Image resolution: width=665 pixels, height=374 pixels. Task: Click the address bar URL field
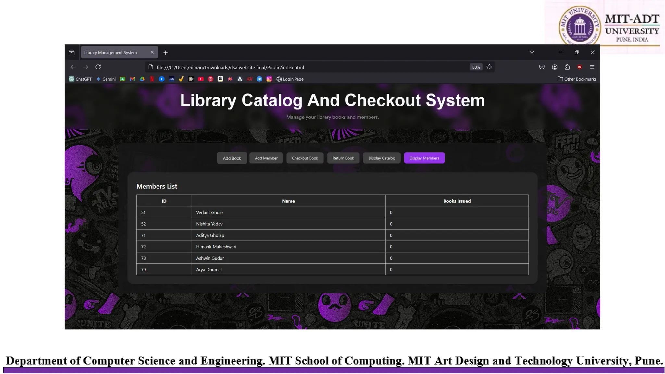(292, 67)
